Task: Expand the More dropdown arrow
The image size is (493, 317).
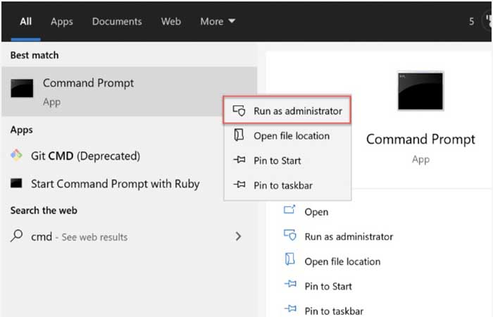Action: 232,21
